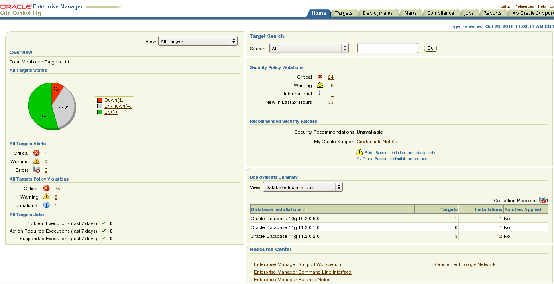
Task: Open the Preferences link
Action: tap(524, 6)
